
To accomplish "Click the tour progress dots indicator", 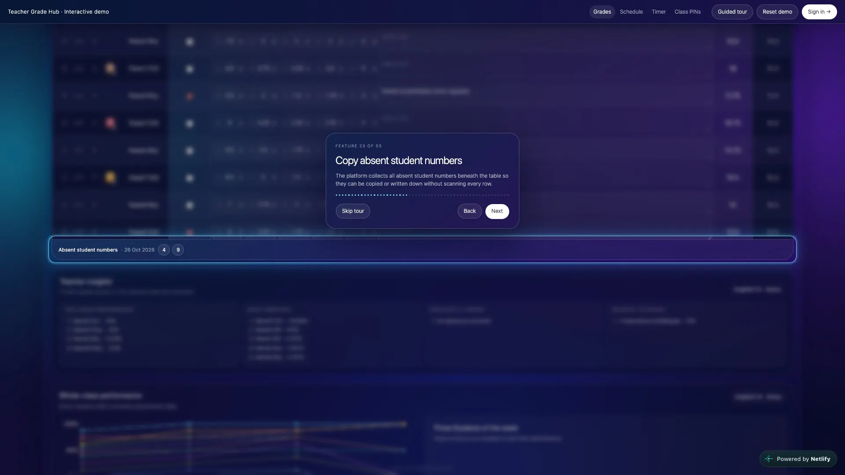I will [x=422, y=195].
